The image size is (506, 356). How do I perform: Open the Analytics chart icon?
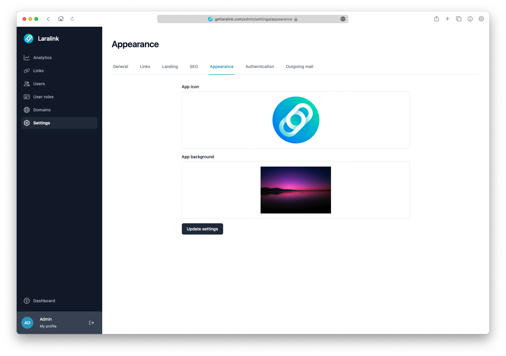point(27,58)
